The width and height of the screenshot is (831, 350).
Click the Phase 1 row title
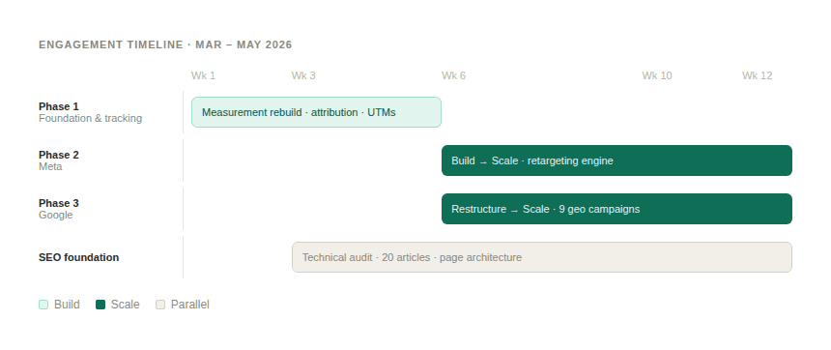pyautogui.click(x=59, y=106)
